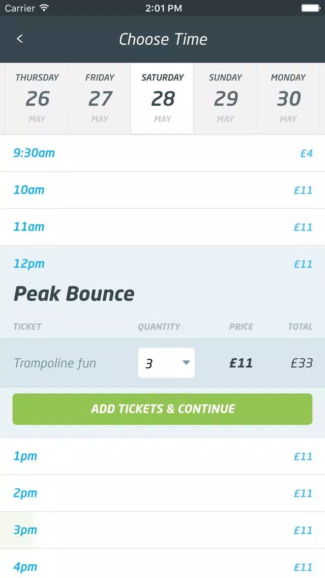Expand the 1pm time slot
This screenshot has width=325, height=578.
tap(163, 456)
